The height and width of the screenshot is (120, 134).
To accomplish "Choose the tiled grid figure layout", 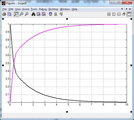I will pos(109,14).
